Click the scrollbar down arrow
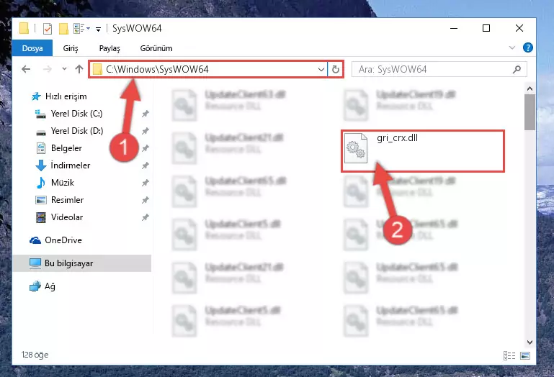 [x=530, y=342]
